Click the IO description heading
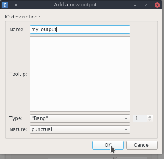The width and height of the screenshot is (164, 159). point(22,17)
